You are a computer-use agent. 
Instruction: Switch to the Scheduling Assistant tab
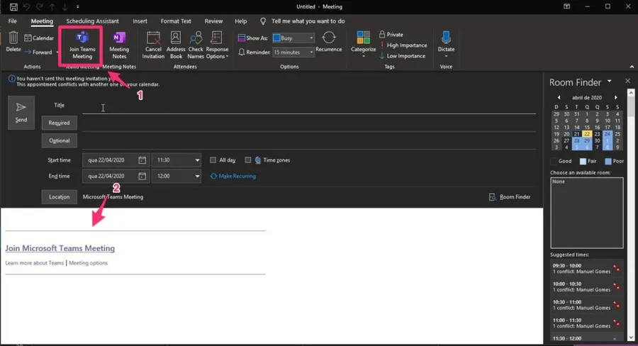pyautogui.click(x=92, y=21)
